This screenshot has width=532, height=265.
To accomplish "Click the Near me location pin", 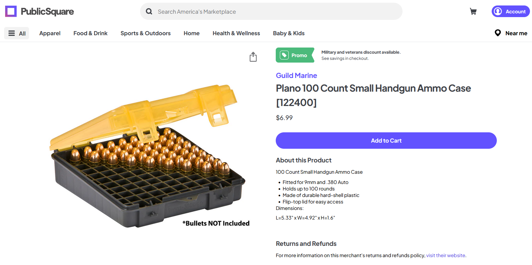I will pyautogui.click(x=498, y=33).
